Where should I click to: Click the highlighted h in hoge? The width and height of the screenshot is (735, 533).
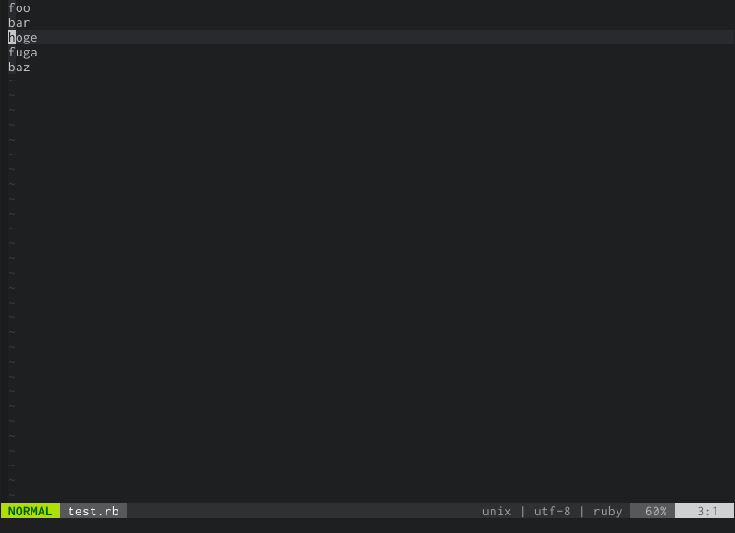click(x=12, y=37)
